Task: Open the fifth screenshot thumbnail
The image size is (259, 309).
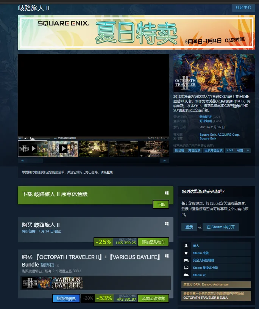Action: [154, 149]
